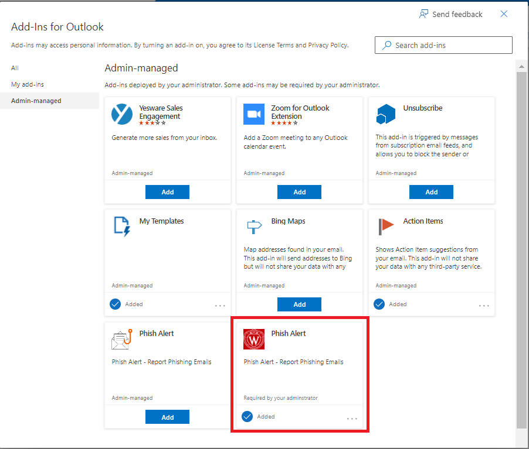529x449 pixels.
Task: Toggle the Added checkmark on Action Items
Action: point(379,304)
